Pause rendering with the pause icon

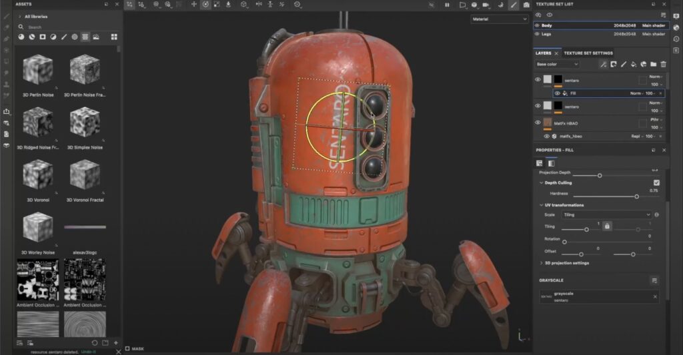click(447, 5)
